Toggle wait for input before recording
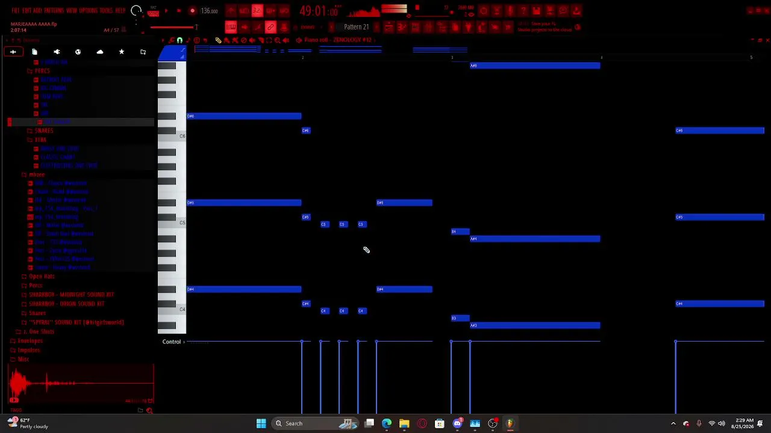771x433 pixels. 244,11
